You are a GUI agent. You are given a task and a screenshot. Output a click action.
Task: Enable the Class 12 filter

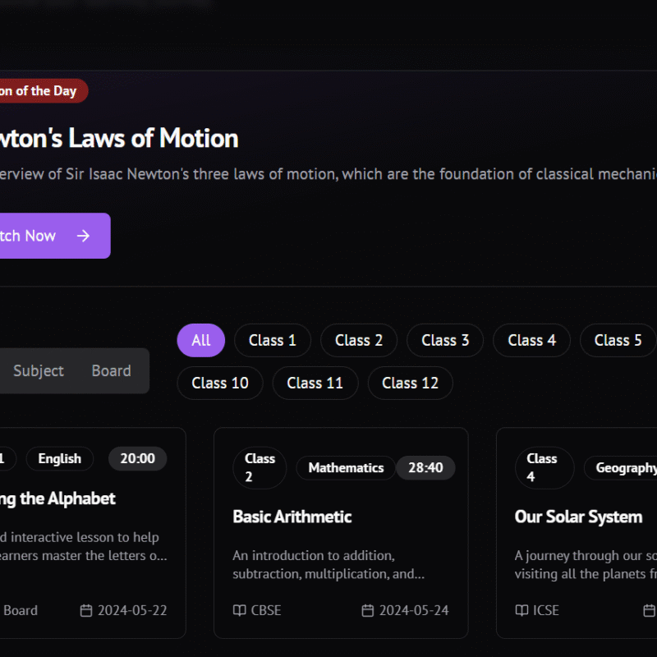410,383
